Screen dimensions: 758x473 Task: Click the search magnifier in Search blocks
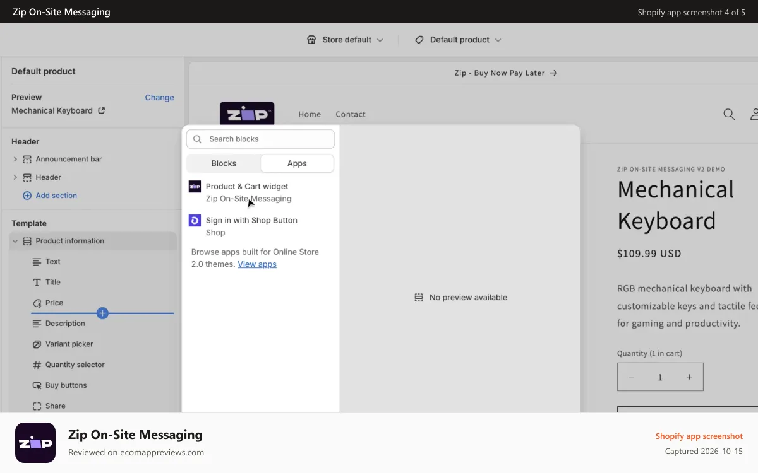tap(198, 139)
